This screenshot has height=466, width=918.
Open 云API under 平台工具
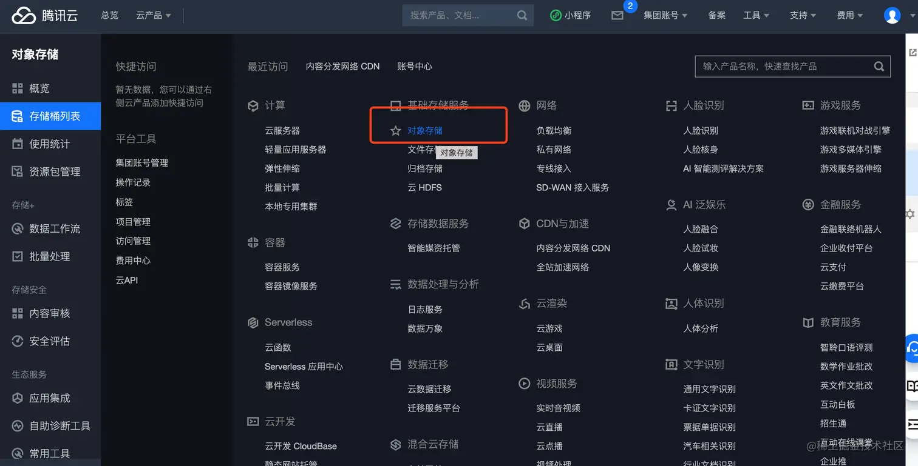(127, 281)
